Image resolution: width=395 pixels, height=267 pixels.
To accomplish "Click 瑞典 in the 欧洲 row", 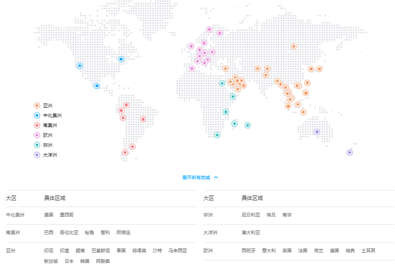I will pos(350,251).
